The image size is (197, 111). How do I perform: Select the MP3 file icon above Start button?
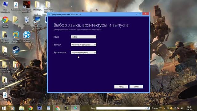point(5,96)
